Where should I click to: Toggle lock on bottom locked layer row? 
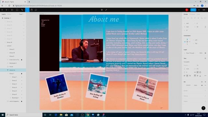coord(22,101)
